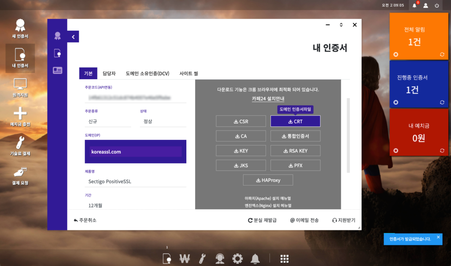Click 분실 재발급 button
This screenshot has width=451, height=266.
(262, 220)
